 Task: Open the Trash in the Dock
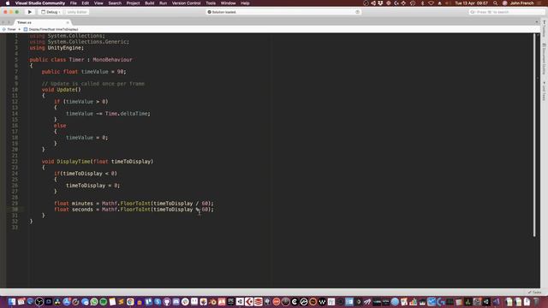pyautogui.click(x=536, y=302)
